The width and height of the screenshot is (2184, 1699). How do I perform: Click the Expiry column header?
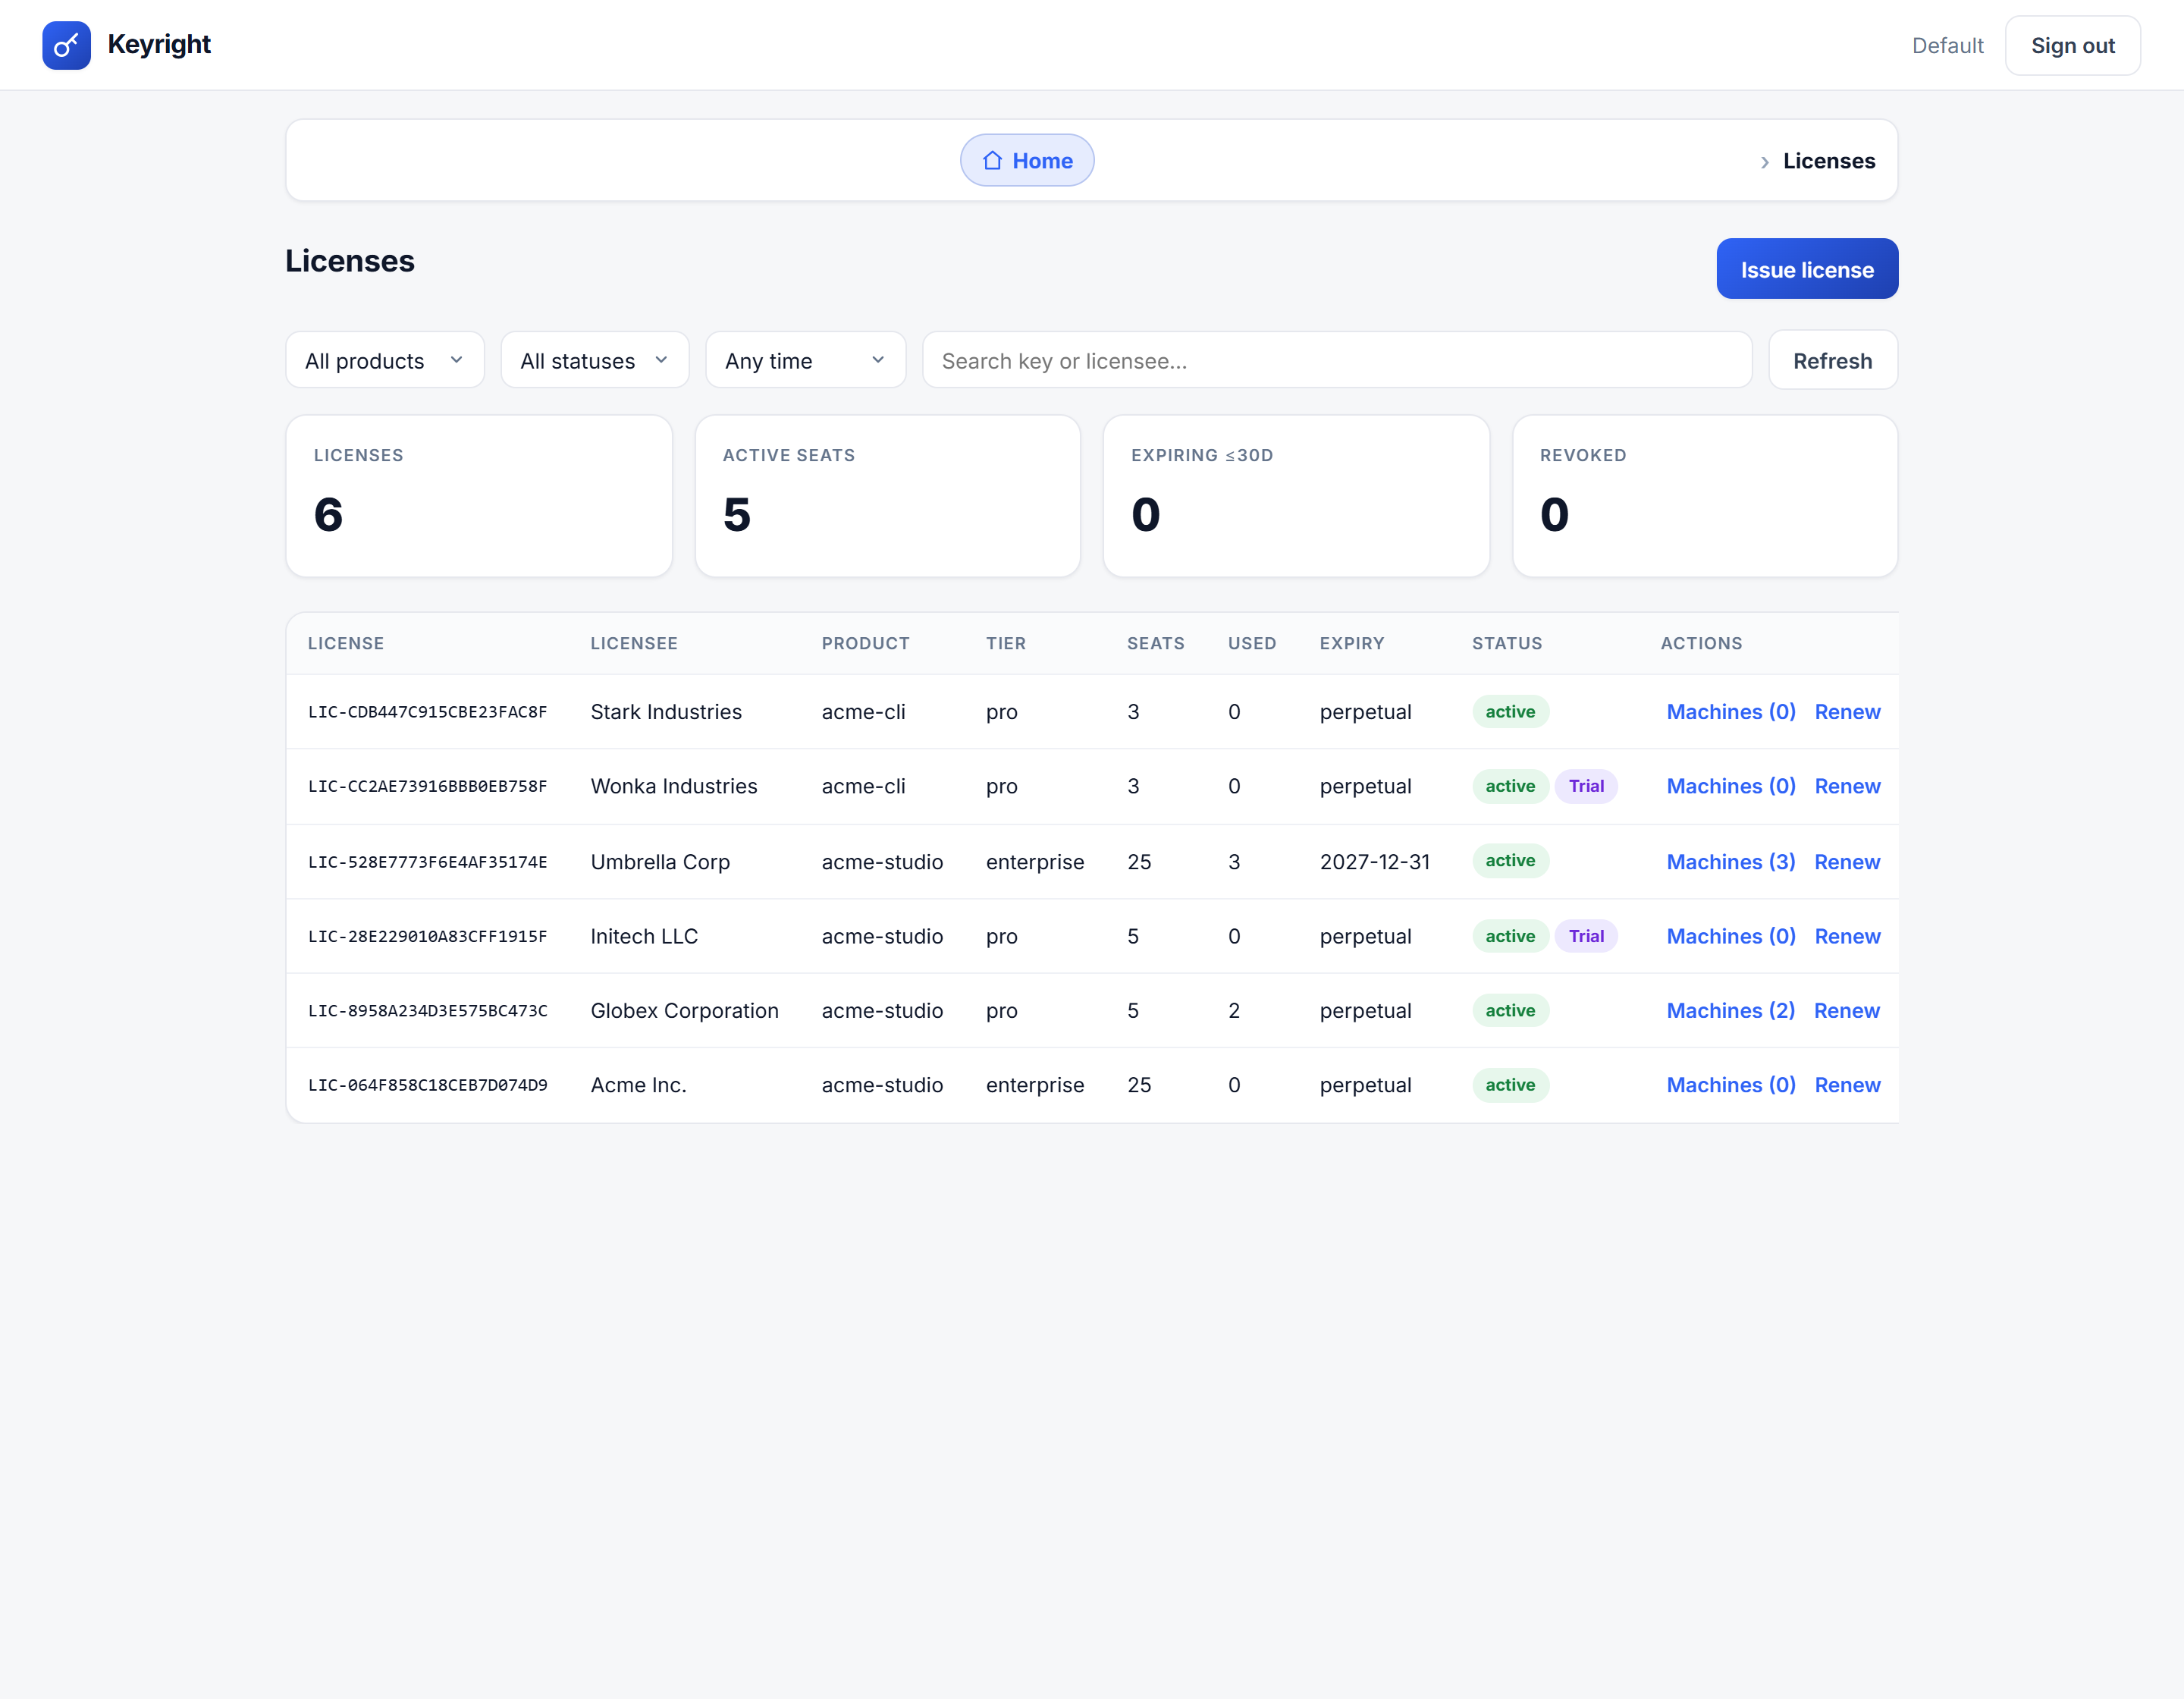click(x=1352, y=643)
